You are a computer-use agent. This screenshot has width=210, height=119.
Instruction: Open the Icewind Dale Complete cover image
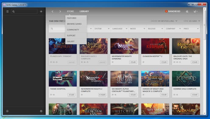[x=186, y=79]
